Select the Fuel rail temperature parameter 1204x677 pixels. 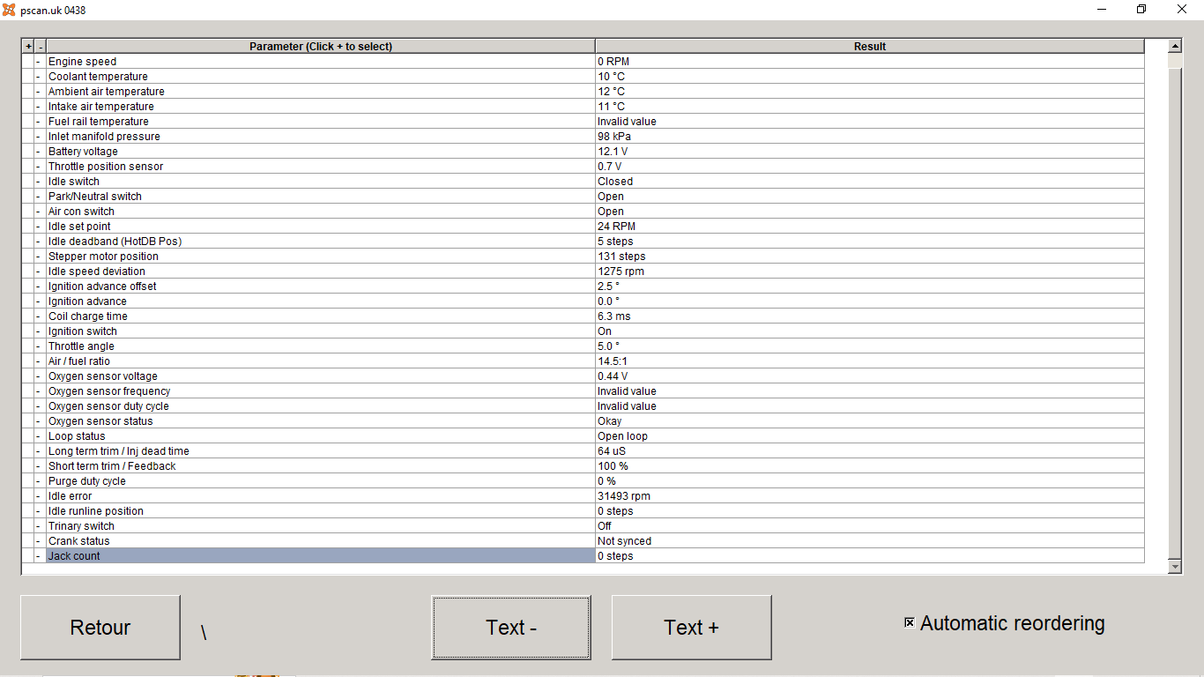(x=321, y=122)
